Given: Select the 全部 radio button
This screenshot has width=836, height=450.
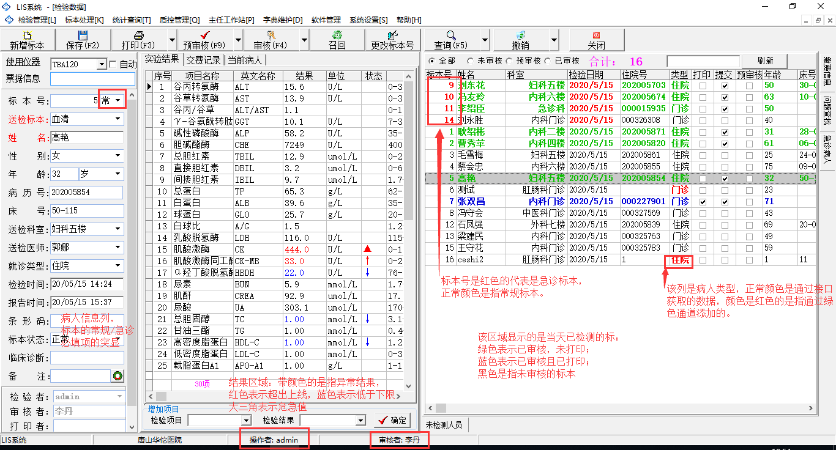Looking at the screenshot, I should (432, 61).
